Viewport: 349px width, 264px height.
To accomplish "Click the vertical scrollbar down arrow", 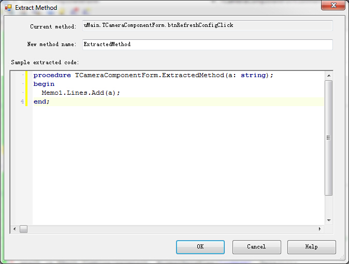I will [x=328, y=221].
